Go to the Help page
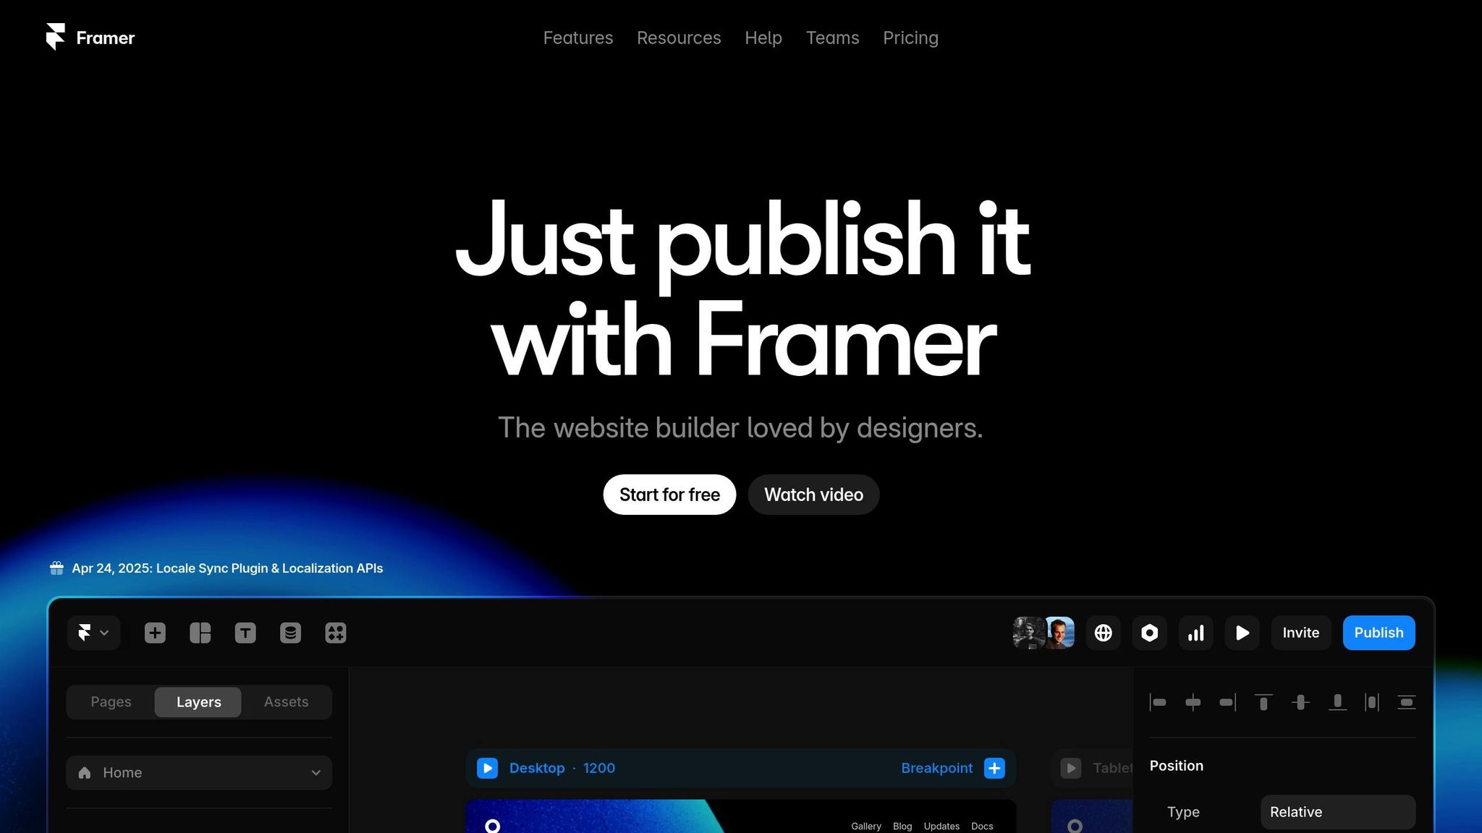 [x=763, y=38]
